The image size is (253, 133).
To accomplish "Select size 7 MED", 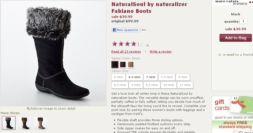I will (151, 77).
